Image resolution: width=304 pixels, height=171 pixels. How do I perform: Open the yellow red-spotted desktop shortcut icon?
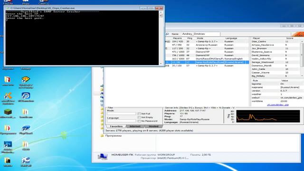[26, 79]
